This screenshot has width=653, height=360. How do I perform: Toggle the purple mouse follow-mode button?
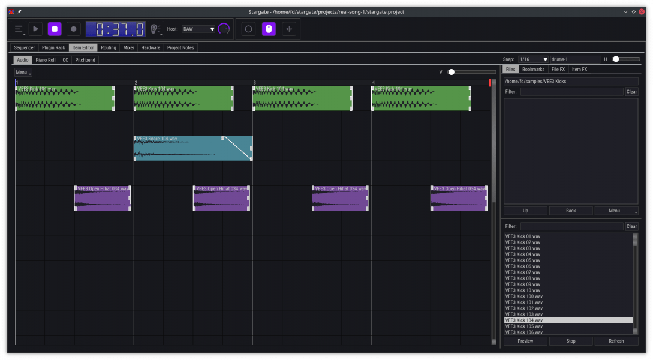269,29
